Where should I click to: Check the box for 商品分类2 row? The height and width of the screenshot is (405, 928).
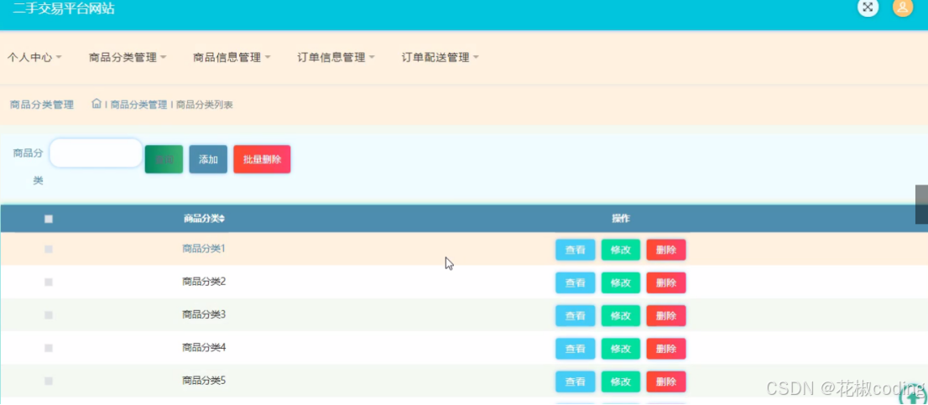(49, 283)
